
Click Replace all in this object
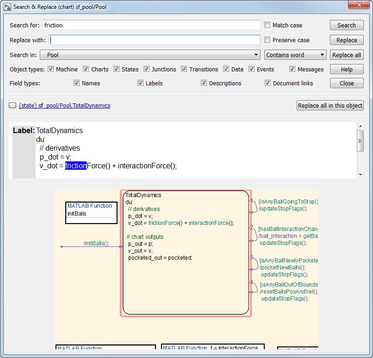330,105
